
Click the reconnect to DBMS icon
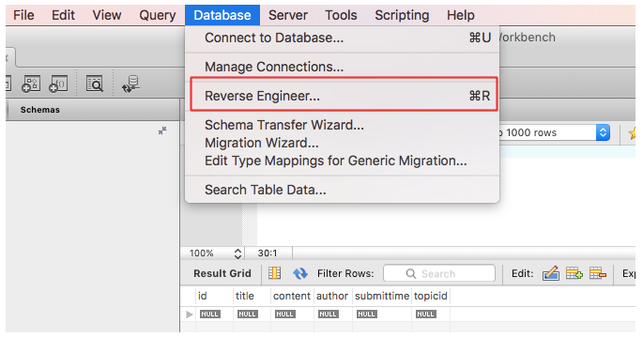[x=131, y=84]
